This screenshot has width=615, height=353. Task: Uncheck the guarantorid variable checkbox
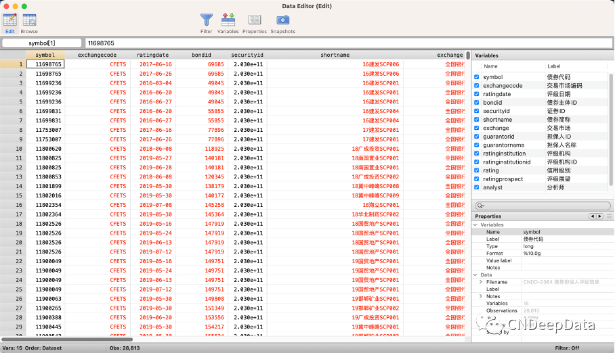point(477,137)
